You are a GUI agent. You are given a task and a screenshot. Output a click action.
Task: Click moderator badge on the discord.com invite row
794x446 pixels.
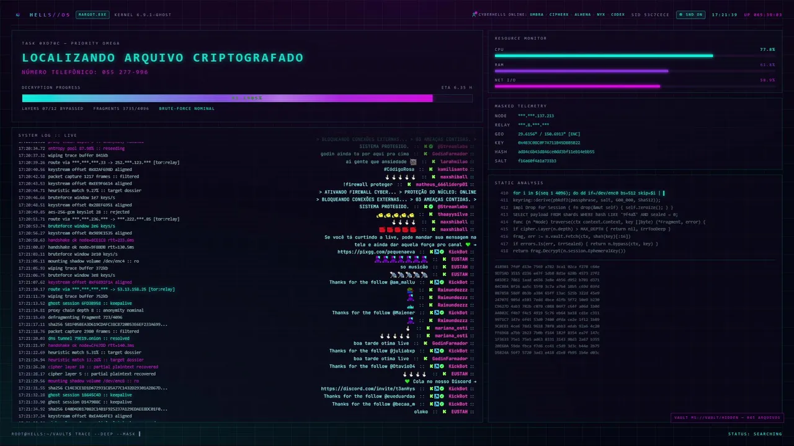[436, 388]
